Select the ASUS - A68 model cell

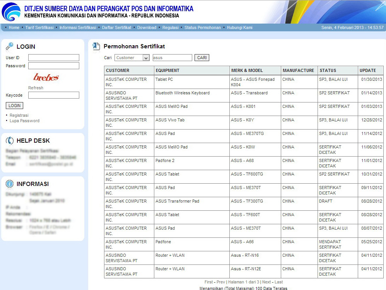(255, 163)
